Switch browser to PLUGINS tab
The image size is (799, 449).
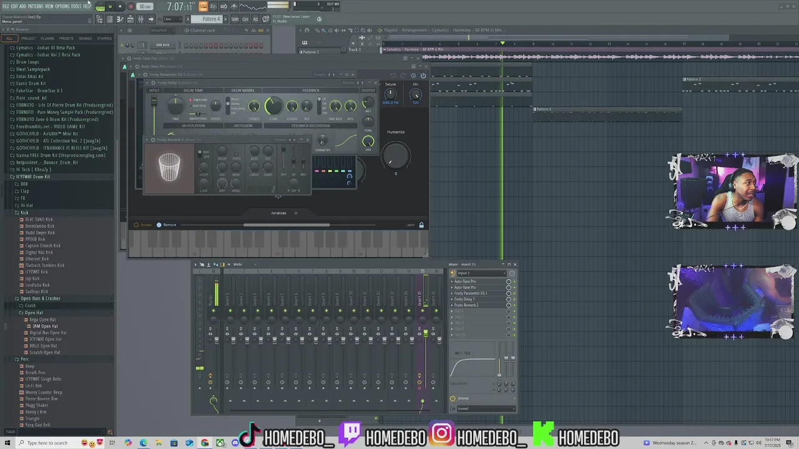coord(47,39)
